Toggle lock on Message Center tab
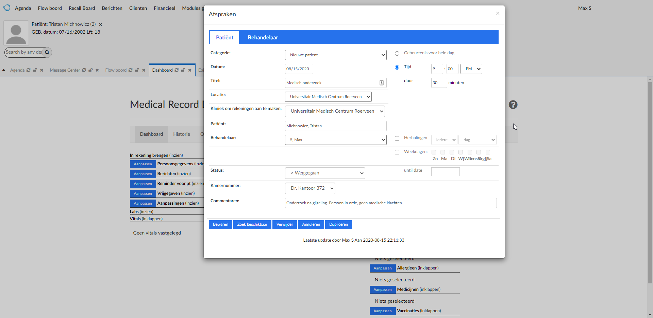653x318 pixels. [x=90, y=70]
